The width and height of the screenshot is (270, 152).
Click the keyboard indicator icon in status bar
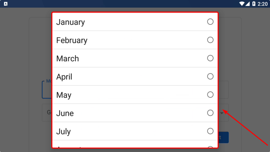point(6,4)
